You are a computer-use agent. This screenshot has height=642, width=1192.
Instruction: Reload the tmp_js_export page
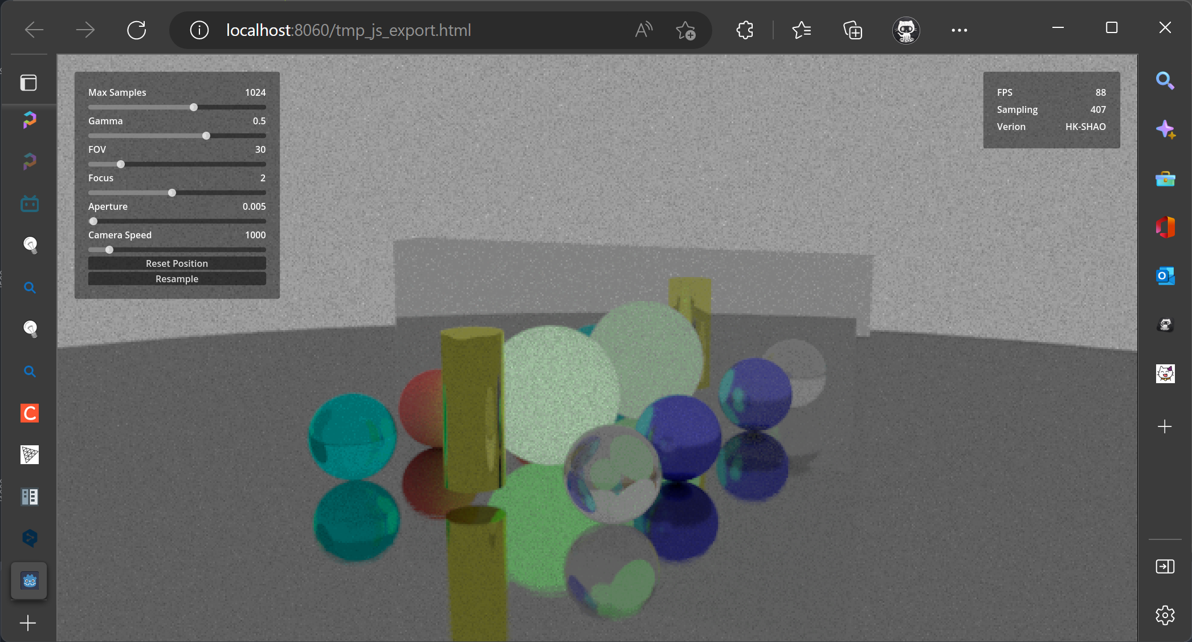(x=136, y=30)
